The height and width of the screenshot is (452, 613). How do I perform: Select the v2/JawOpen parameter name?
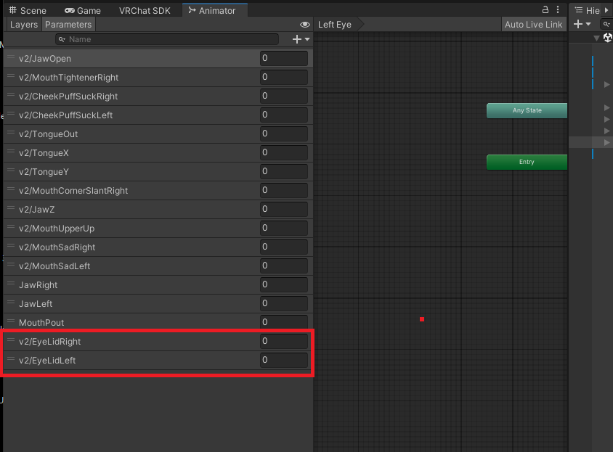coord(45,59)
